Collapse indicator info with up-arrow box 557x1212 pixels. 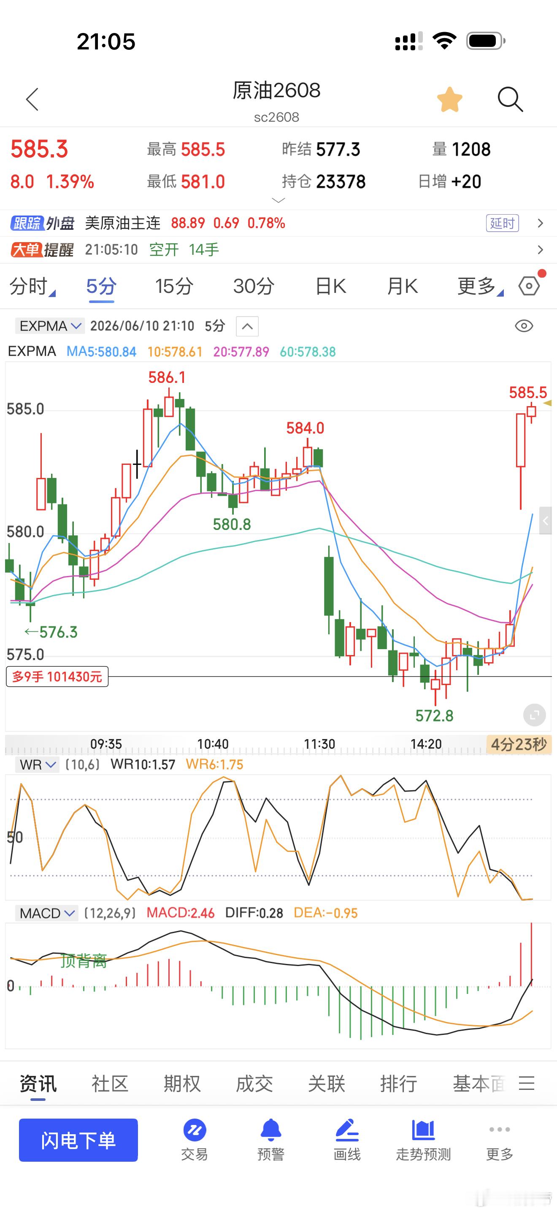click(247, 326)
